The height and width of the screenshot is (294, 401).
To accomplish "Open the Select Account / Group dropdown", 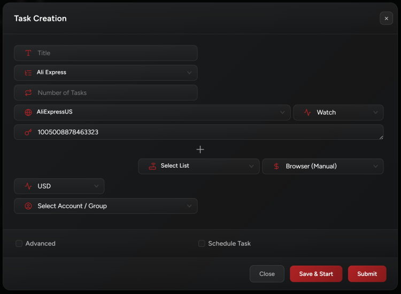I will pos(106,206).
